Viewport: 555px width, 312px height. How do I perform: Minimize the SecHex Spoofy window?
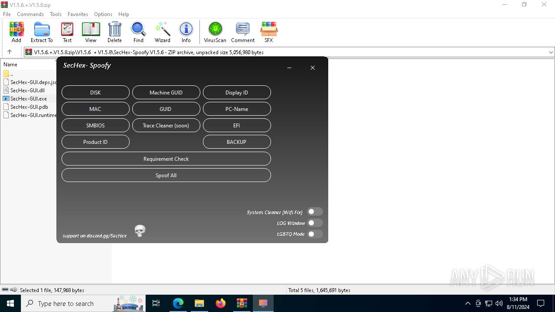pos(289,68)
